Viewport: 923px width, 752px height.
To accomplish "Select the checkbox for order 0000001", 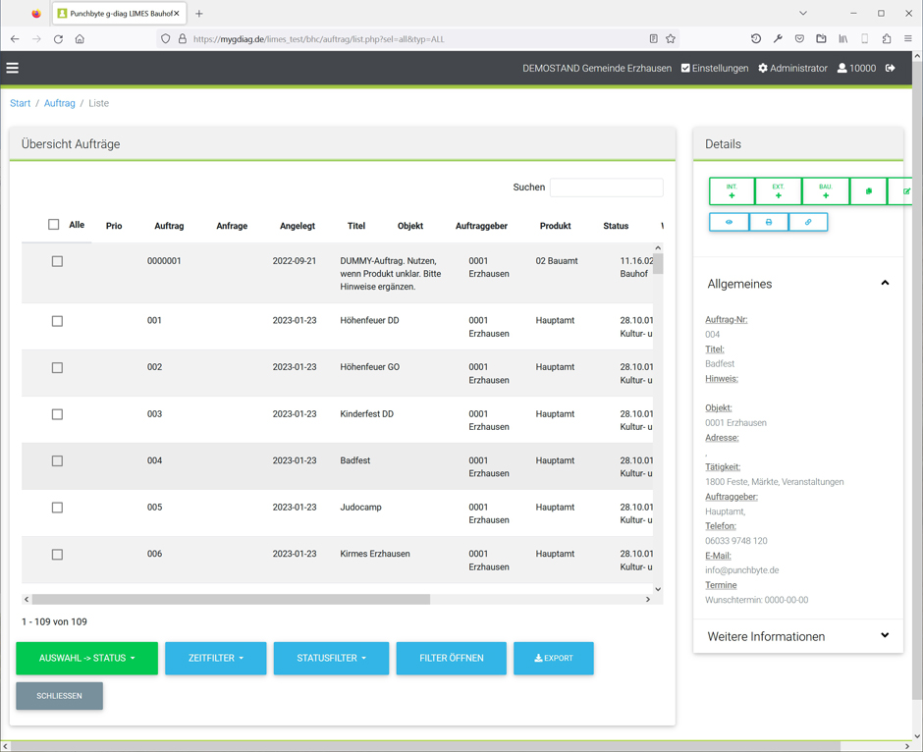I will click(x=57, y=261).
